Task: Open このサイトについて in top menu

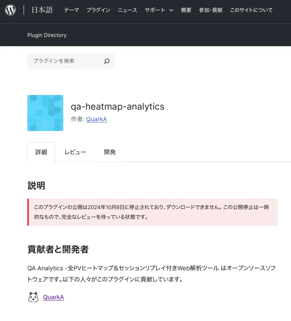Action: click(x=251, y=10)
